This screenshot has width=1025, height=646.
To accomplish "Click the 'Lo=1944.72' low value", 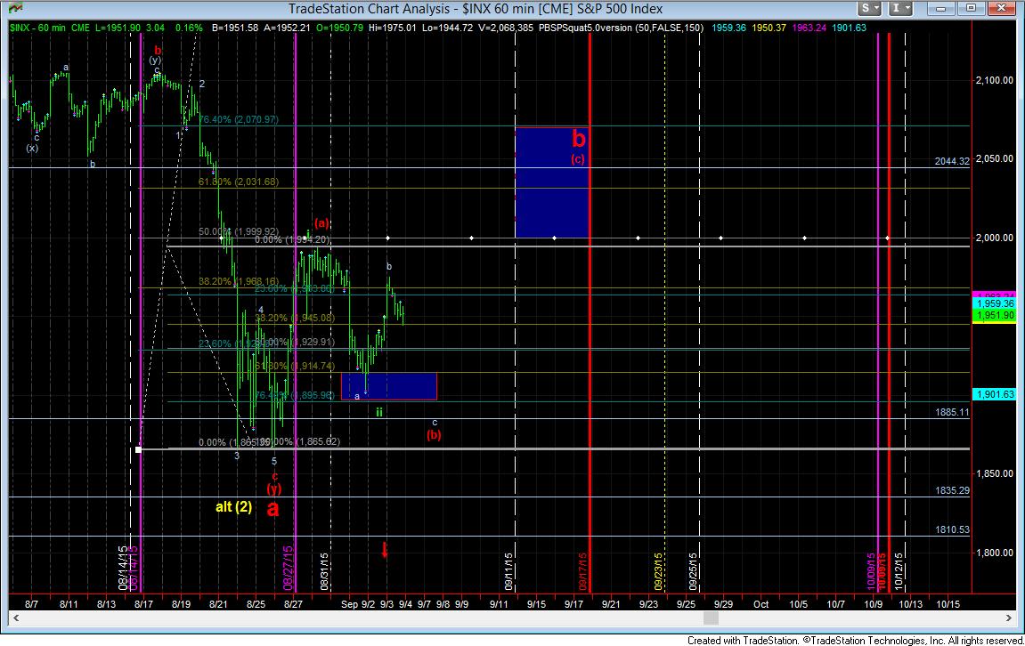I will pos(447,28).
